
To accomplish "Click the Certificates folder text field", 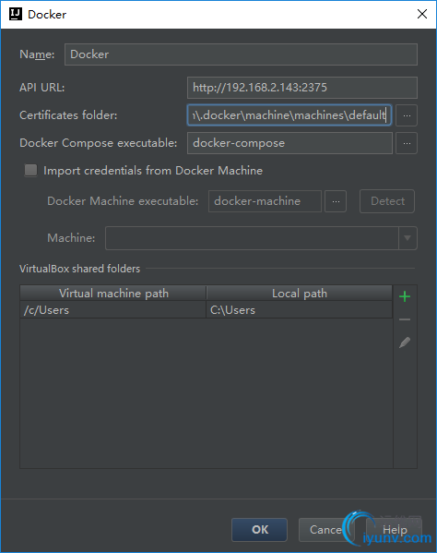I will [x=289, y=115].
